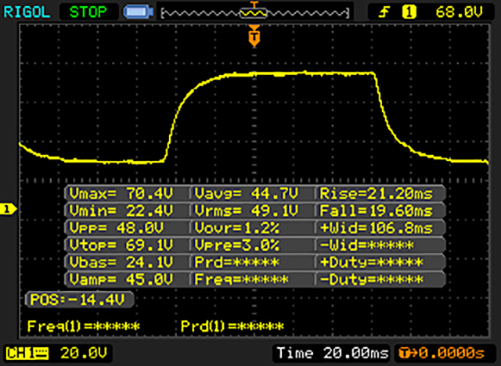Click the USB storage device icon
The image size is (501, 366).
pyautogui.click(x=139, y=13)
